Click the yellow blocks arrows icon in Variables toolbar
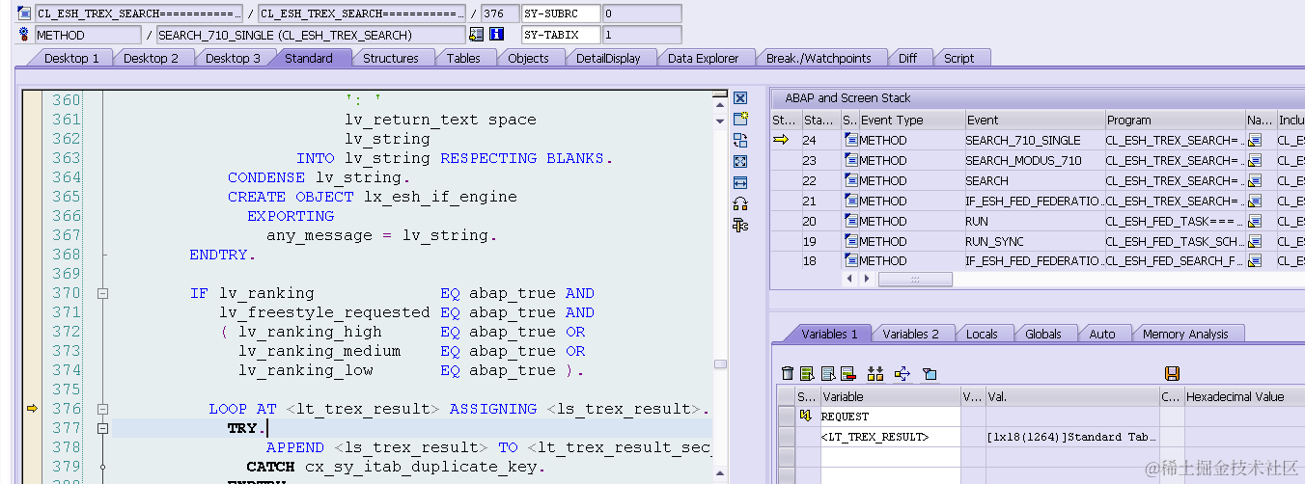Image resolution: width=1305 pixels, height=484 pixels. coord(875,374)
